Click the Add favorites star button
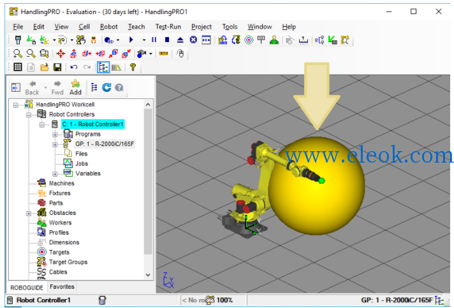454x308 pixels. (75, 87)
